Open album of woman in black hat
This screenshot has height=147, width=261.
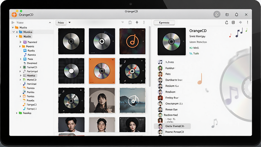[132, 125]
